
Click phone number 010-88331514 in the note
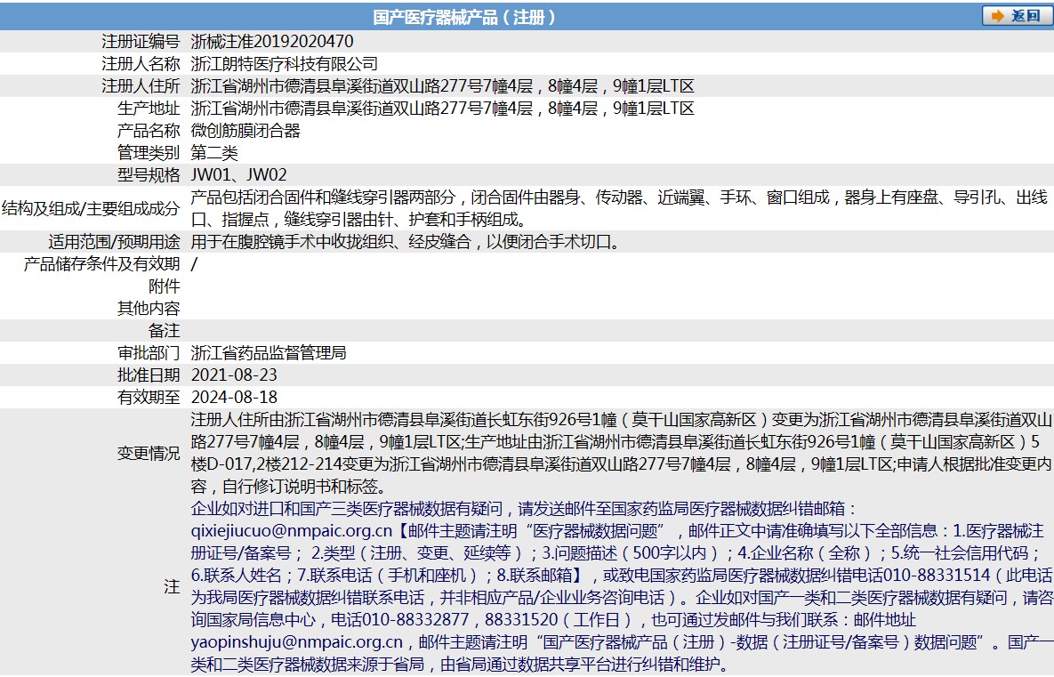pos(937,575)
